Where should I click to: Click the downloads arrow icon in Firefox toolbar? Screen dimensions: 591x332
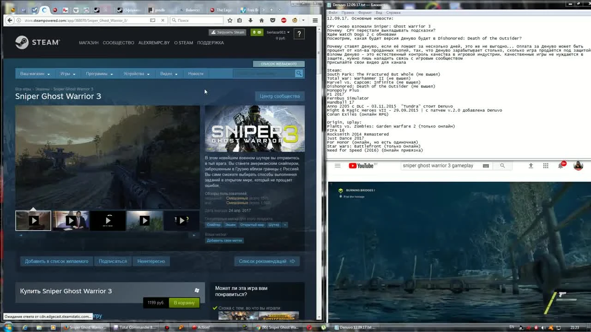tap(250, 20)
